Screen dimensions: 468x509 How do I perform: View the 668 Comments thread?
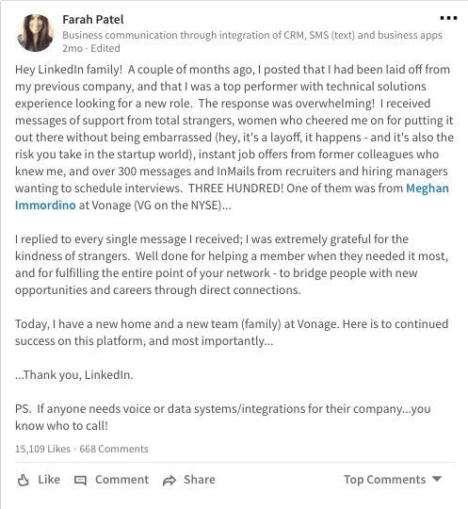point(114,449)
